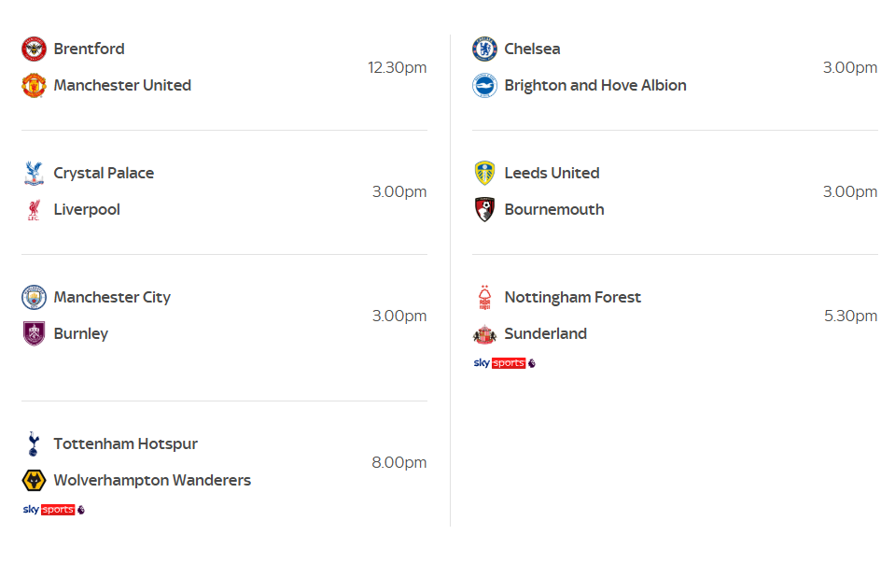Select the Crystal Palace badge icon
This screenshot has width=895, height=563.
34,173
